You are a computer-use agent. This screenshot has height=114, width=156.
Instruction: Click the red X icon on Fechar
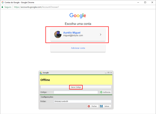[89, 106]
